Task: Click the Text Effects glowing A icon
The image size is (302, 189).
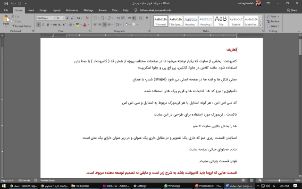Action: pyautogui.click(x=70, y=25)
